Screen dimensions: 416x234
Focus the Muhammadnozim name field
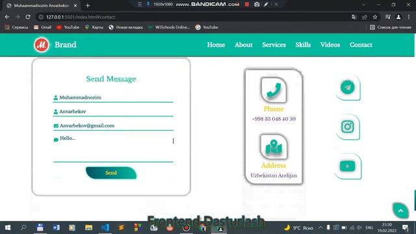[x=113, y=97]
